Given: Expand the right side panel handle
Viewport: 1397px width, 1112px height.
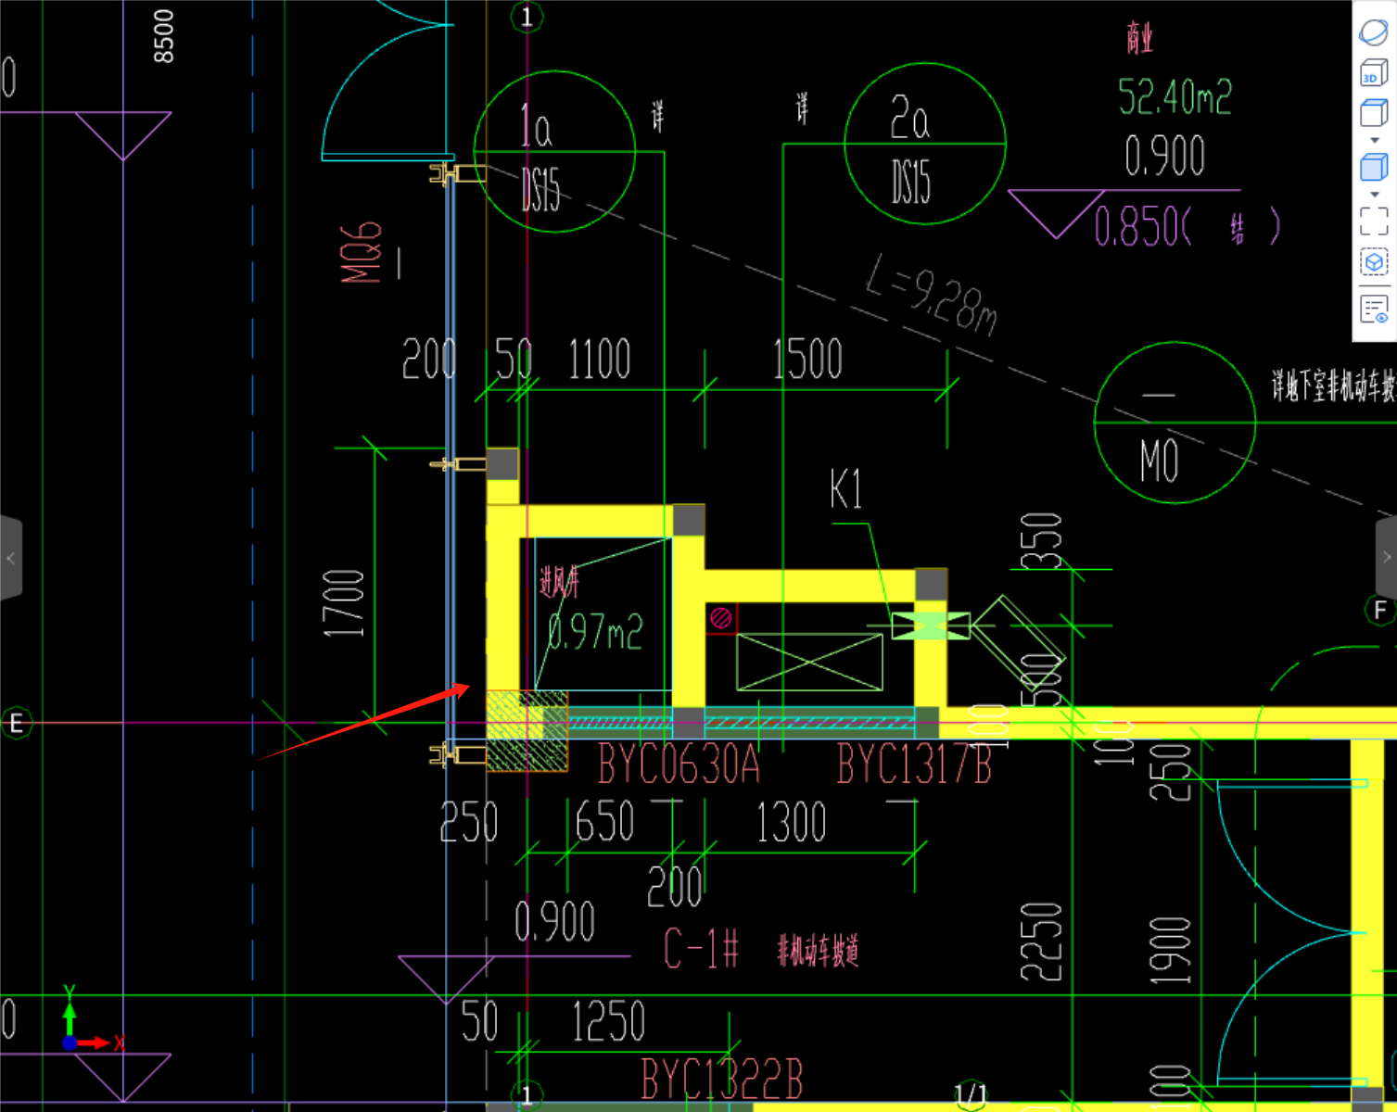Looking at the screenshot, I should pos(1386,558).
